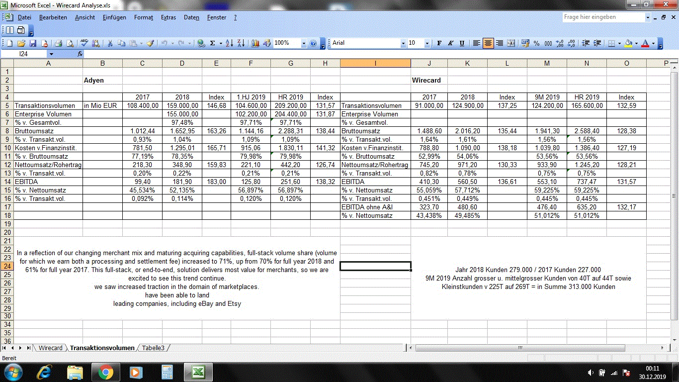Insert hyperlink with the globe icon
The width and height of the screenshot is (679, 382).
(x=201, y=43)
